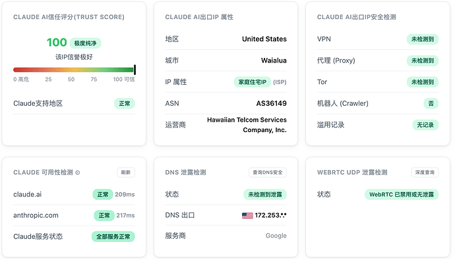The image size is (455, 259).
Task: Click the anthropic.com 正常 status badge
Action: click(104, 216)
